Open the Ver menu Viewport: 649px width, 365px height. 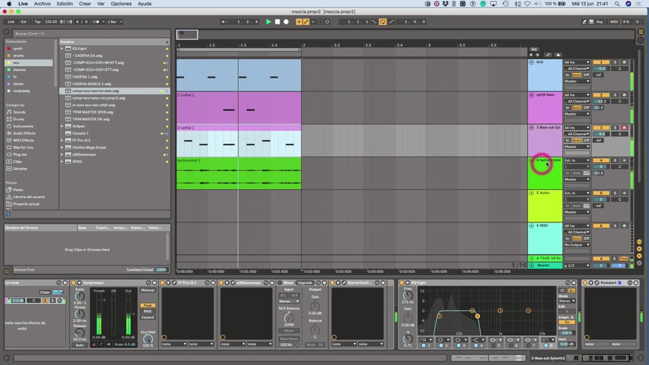click(x=101, y=4)
